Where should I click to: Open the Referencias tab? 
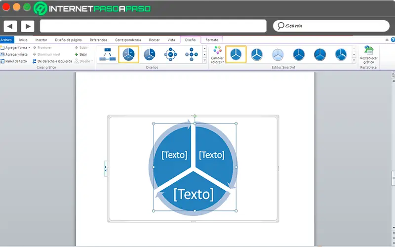[98, 40]
